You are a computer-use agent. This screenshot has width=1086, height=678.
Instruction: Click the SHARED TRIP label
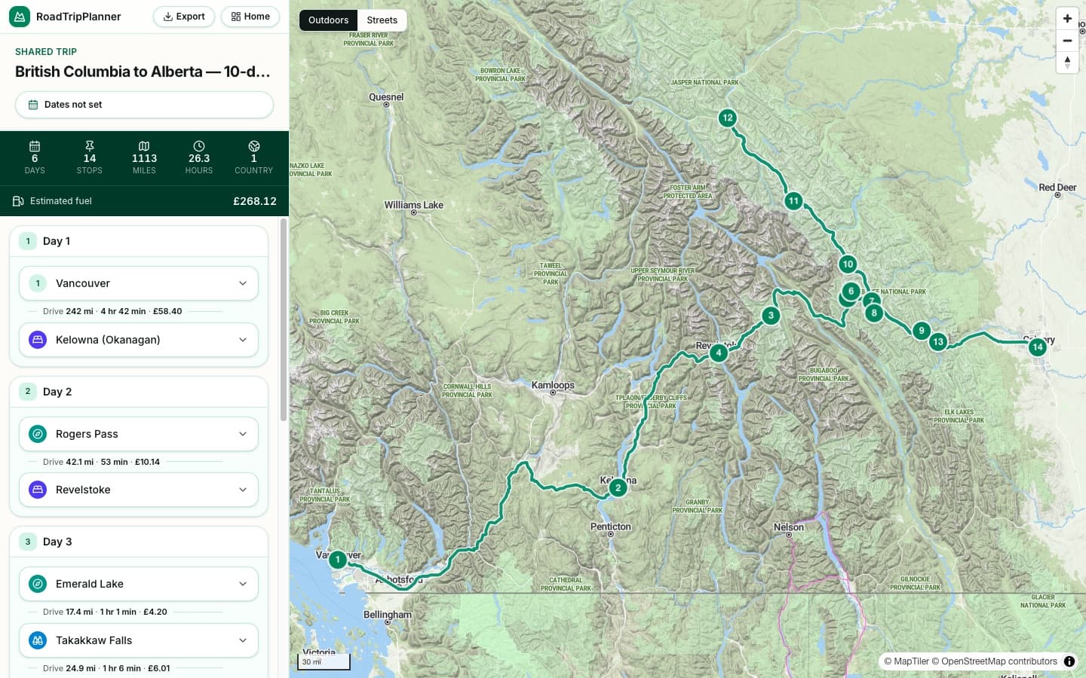46,52
